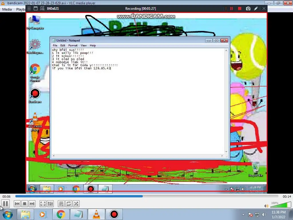The height and width of the screenshot is (220, 293).
Task: Open the VLC Playback menu
Action: (x=21, y=9)
